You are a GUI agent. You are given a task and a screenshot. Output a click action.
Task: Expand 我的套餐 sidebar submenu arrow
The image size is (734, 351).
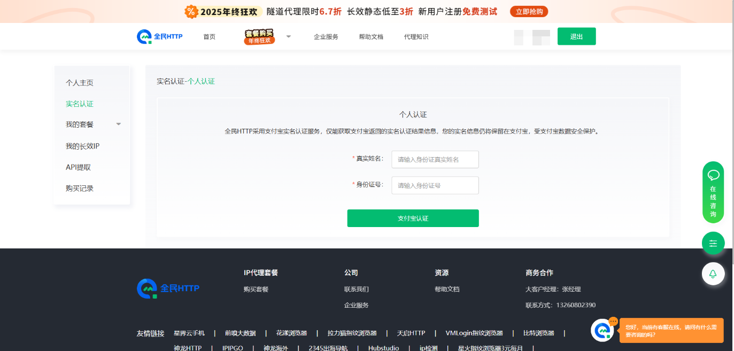tap(119, 124)
